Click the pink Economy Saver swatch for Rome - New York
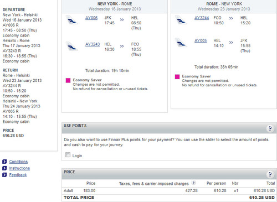This screenshot has width=277, height=202. tap(177, 76)
